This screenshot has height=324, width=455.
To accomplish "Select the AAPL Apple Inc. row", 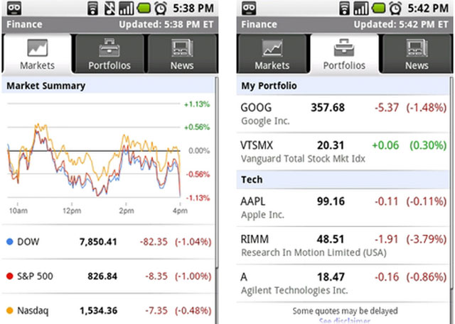I will click(343, 207).
